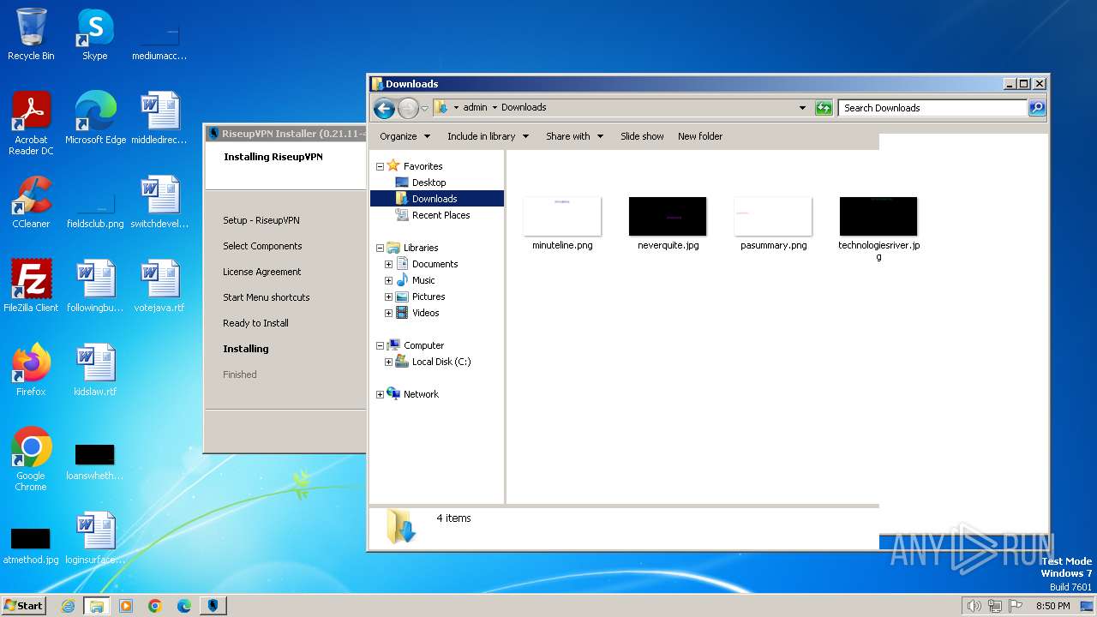Collapse the Favorites tree group
Viewport: 1097px width, 617px height.
point(380,166)
